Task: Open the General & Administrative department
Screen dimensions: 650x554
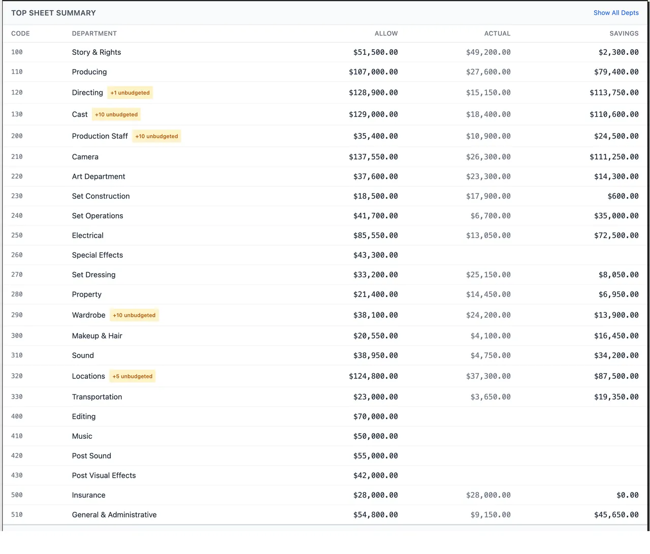Action: [114, 515]
